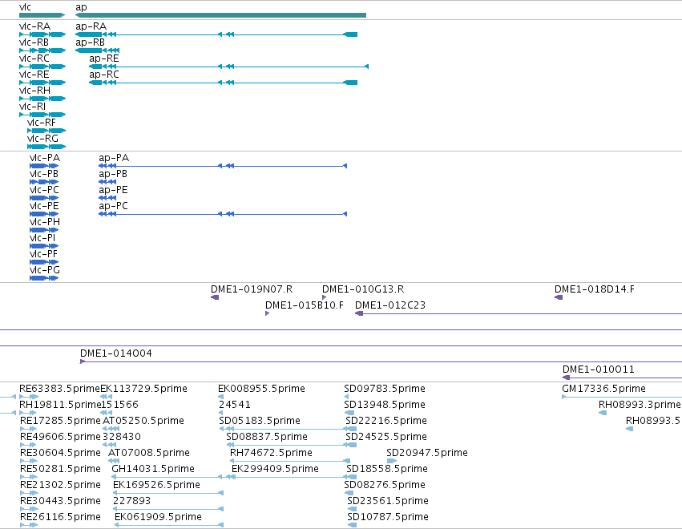Select SD10787.5prime EST
Image resolution: width=682 pixels, height=529 pixels.
click(x=352, y=525)
